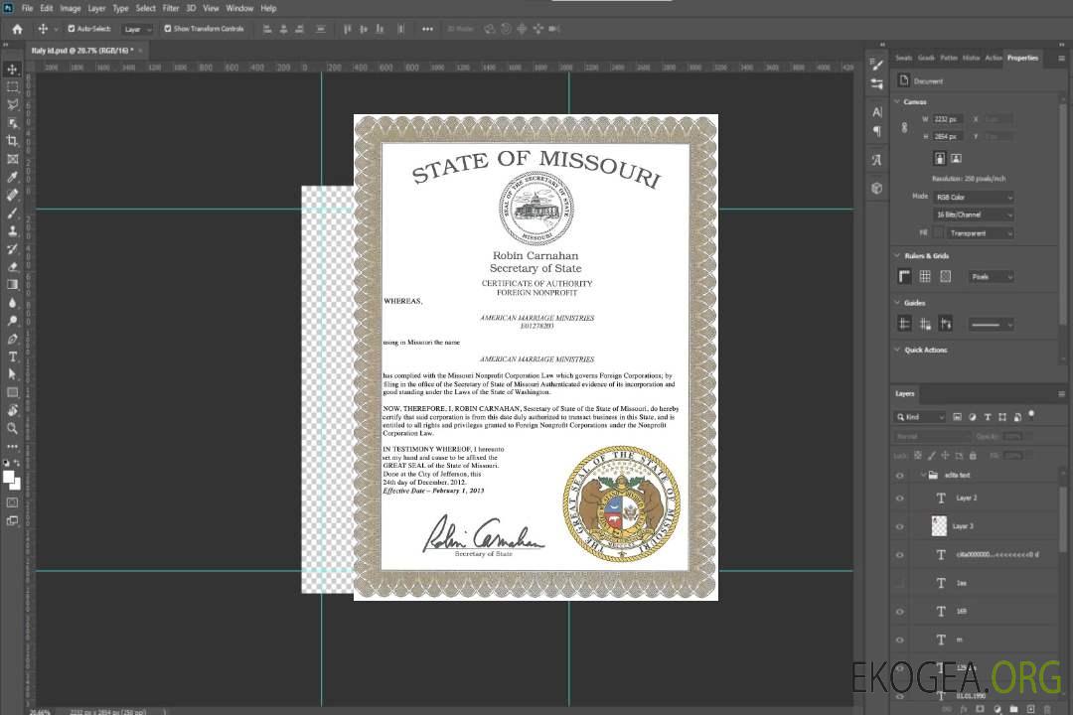1073x715 pixels.
Task: Select the Crop tool
Action: [12, 141]
